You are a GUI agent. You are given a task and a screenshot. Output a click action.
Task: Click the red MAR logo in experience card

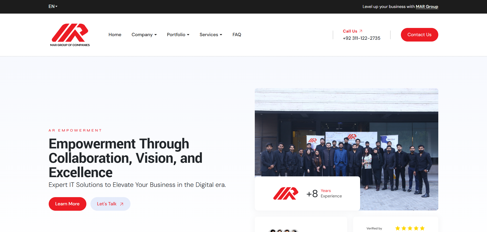(286, 194)
